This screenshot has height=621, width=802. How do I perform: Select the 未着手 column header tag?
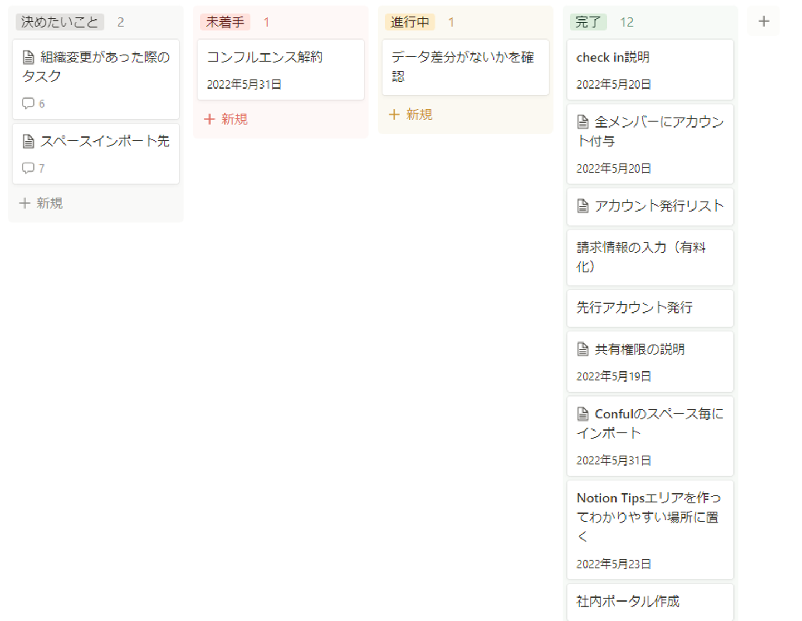click(x=225, y=22)
